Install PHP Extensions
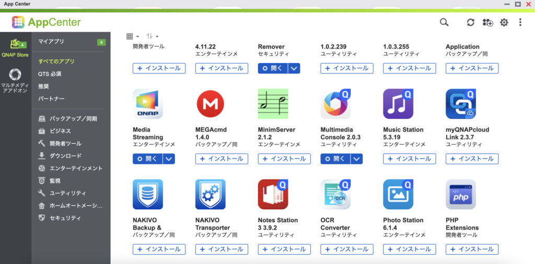 click(472, 249)
